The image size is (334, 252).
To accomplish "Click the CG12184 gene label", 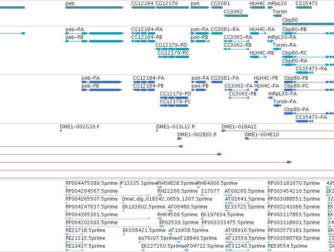I will tap(142, 4).
